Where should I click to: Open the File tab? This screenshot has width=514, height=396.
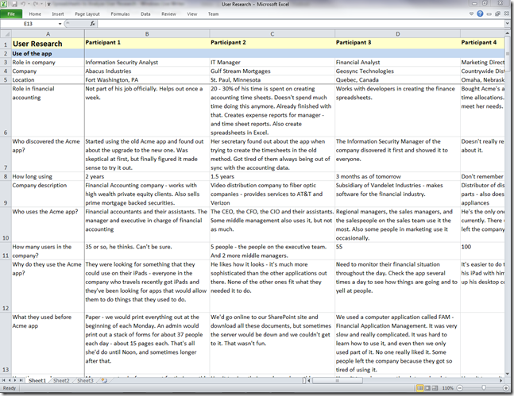coord(11,14)
